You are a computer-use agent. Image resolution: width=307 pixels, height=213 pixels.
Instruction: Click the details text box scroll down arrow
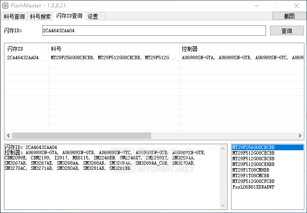pyautogui.click(x=223, y=206)
